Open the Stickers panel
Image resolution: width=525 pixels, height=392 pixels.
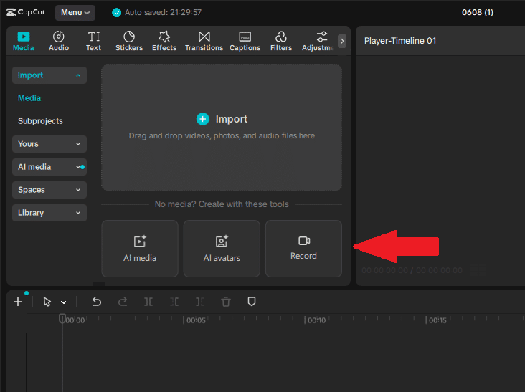point(129,41)
